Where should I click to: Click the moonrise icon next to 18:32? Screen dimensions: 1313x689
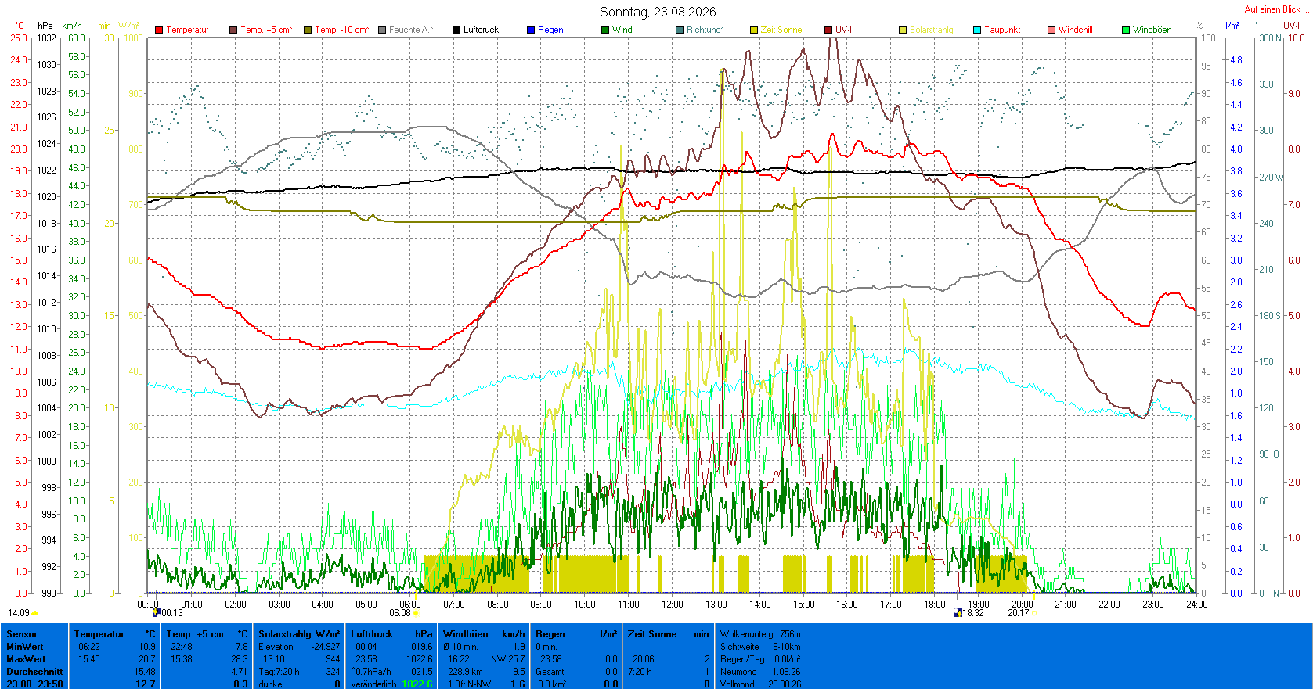[x=958, y=613]
